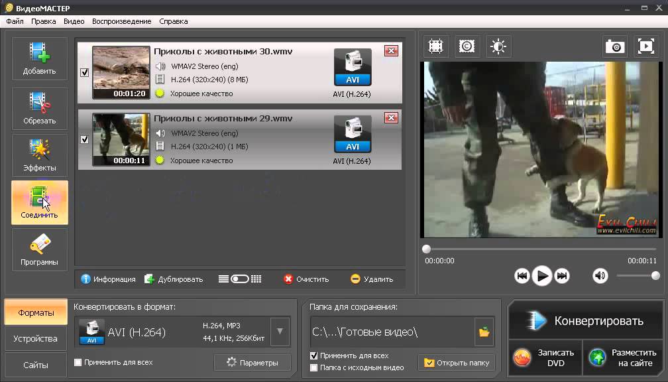Switch preview to fullscreen mode icon
The width and height of the screenshot is (668, 382).
pos(646,46)
